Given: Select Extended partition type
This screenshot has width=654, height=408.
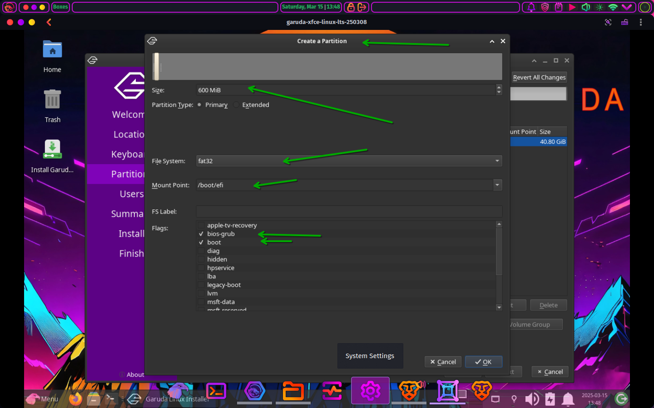Looking at the screenshot, I should (251, 105).
